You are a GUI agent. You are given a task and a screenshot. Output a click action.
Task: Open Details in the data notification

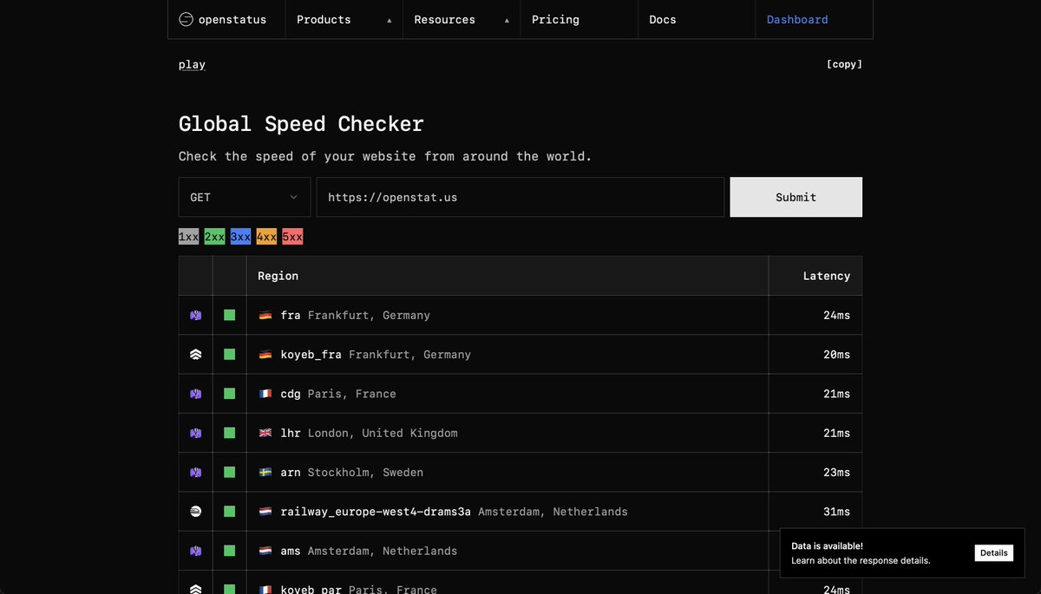coord(994,553)
